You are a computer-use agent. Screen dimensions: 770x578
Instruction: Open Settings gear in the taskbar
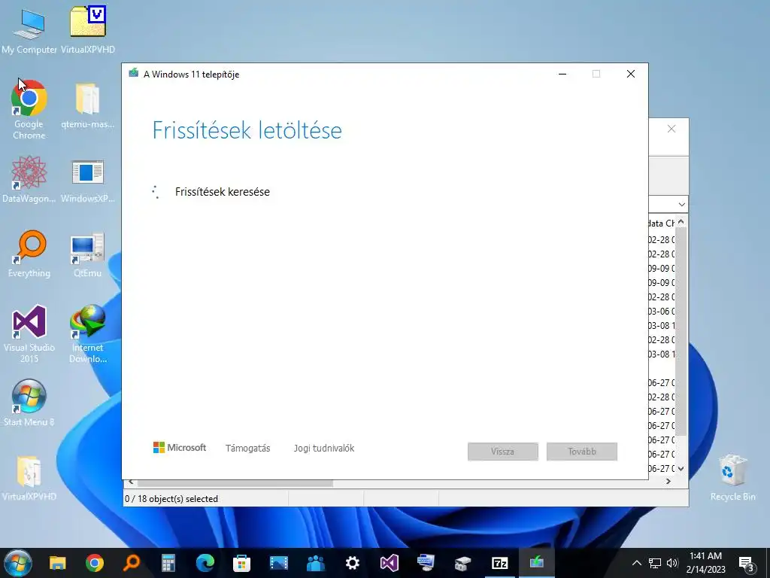tap(352, 563)
